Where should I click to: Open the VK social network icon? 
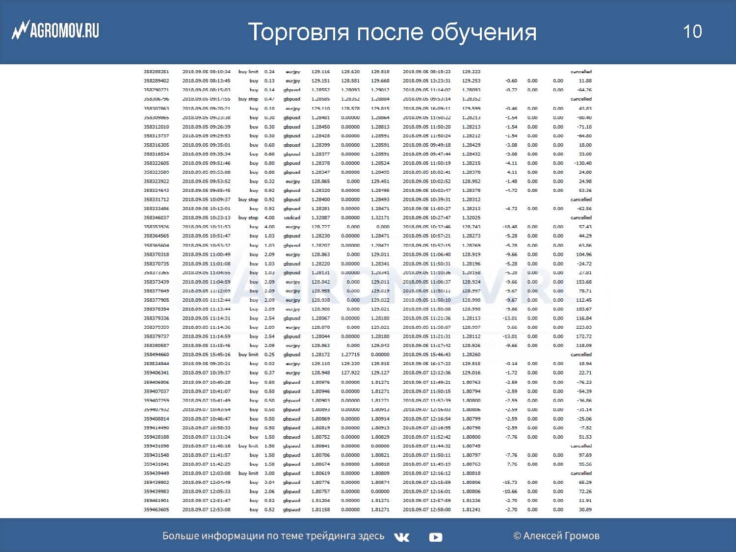point(401,537)
